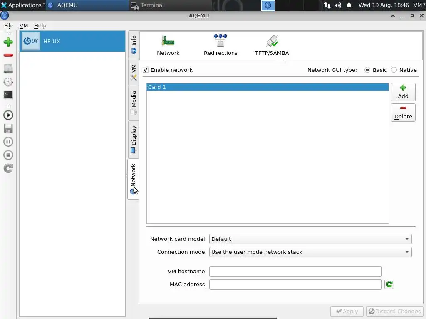426x319 pixels.
Task: Switch to the Media side tab
Action: tap(134, 103)
